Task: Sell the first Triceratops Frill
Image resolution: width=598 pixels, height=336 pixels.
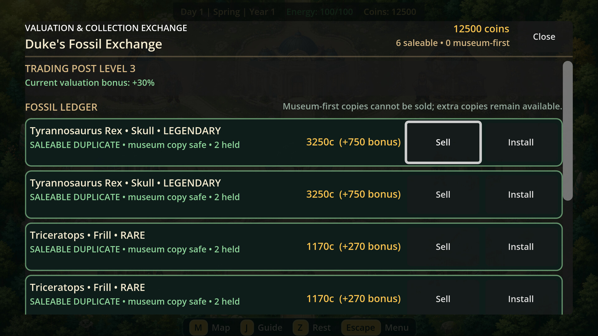Action: [x=443, y=247]
